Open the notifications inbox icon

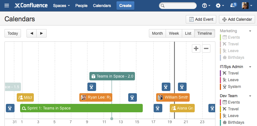[x=233, y=5]
